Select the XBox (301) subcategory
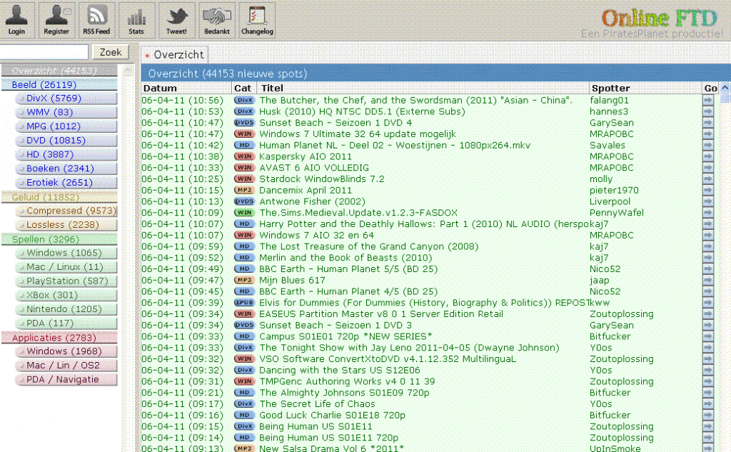This screenshot has height=452, width=731. pyautogui.click(x=66, y=295)
